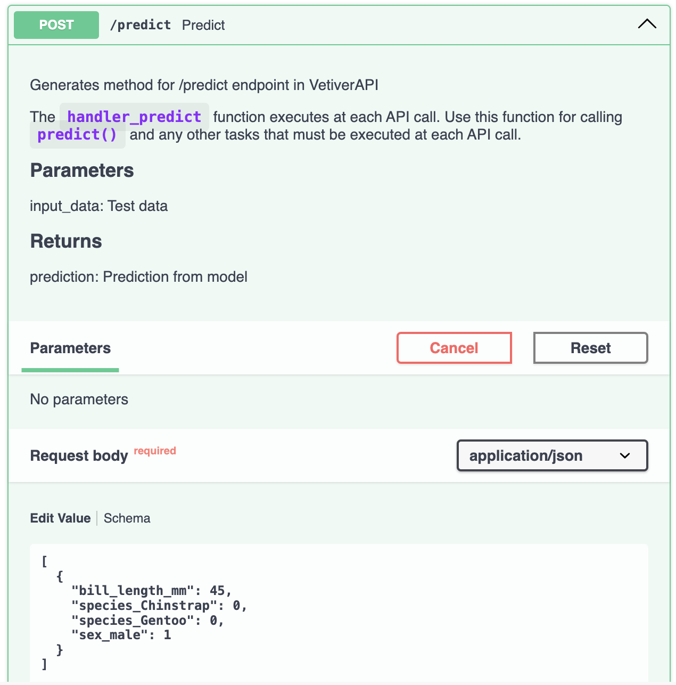The image size is (676, 685).
Task: Click the /predict endpoint path text
Action: pos(140,25)
